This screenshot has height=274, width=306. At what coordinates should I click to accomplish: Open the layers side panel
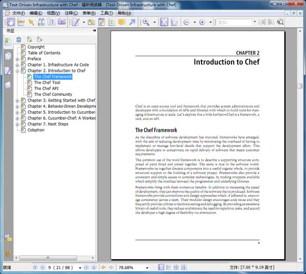pyautogui.click(x=8, y=85)
